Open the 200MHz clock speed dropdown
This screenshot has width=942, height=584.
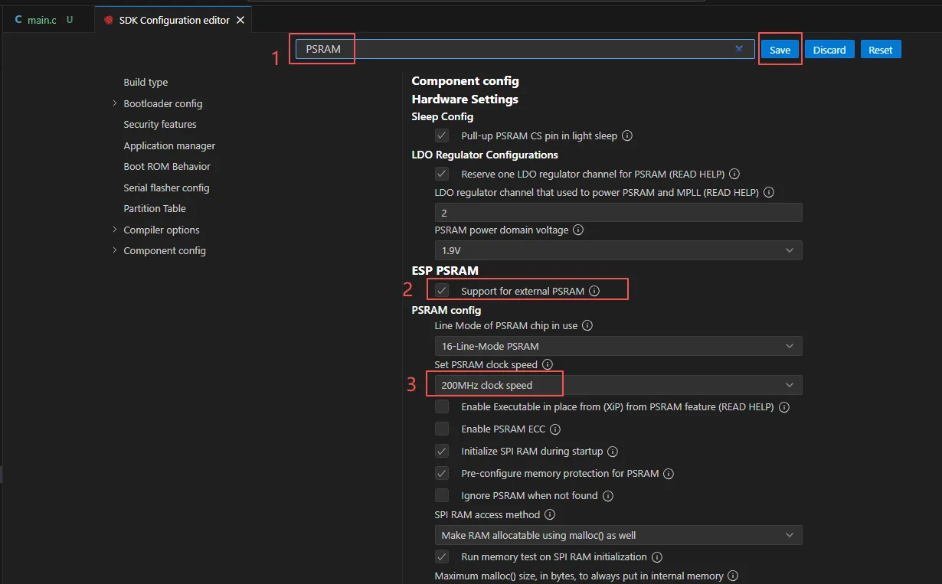click(617, 385)
